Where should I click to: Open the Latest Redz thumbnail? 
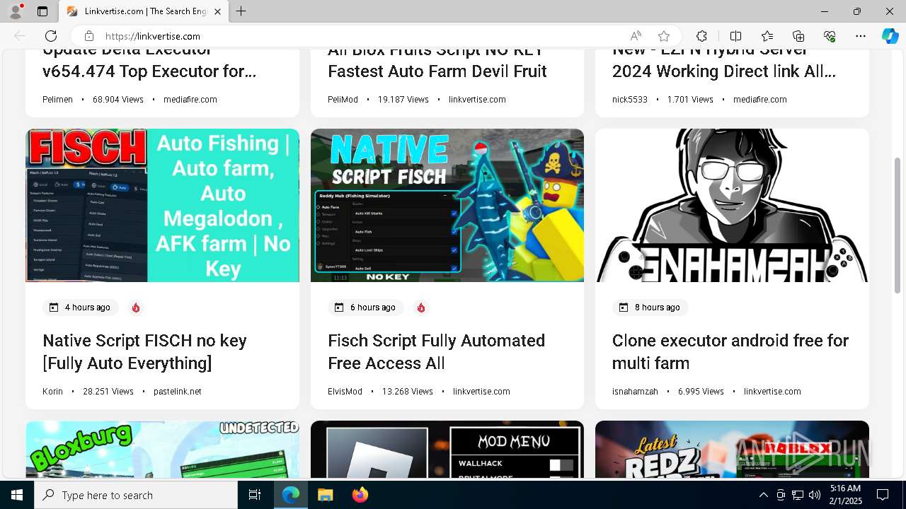point(732,450)
